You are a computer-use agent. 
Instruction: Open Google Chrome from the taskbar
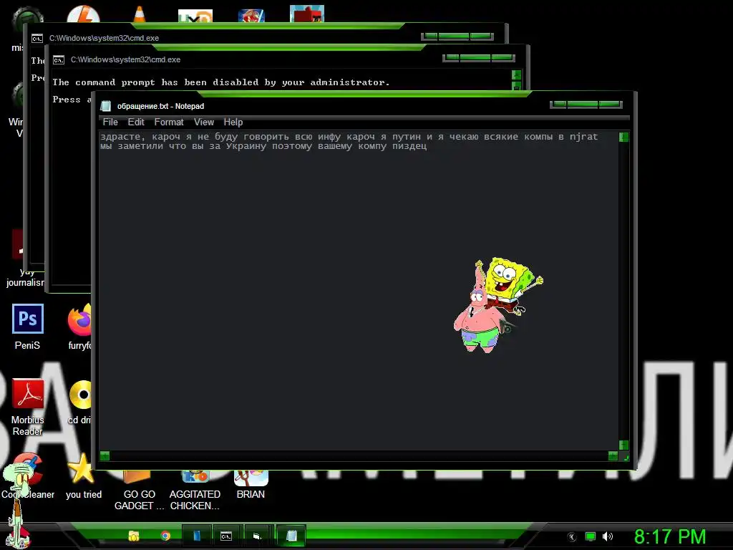tap(165, 536)
